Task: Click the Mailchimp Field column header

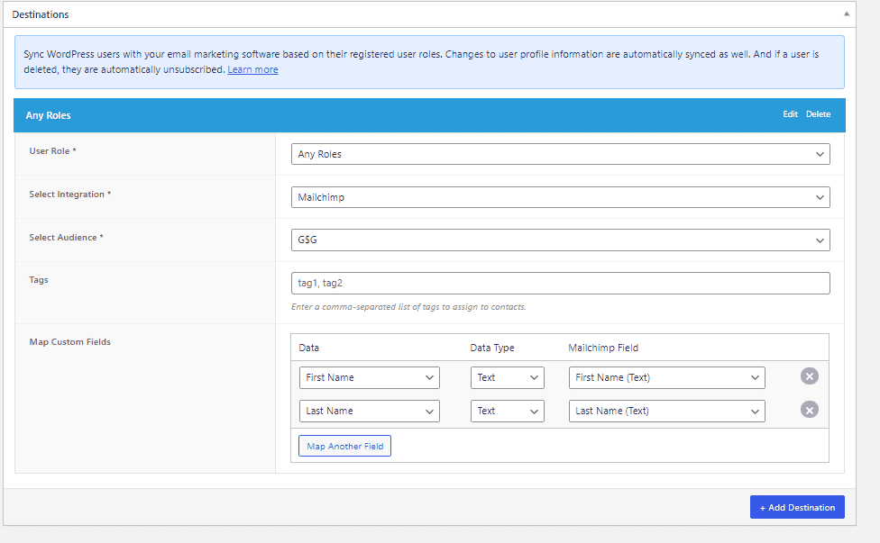Action: [x=603, y=348]
